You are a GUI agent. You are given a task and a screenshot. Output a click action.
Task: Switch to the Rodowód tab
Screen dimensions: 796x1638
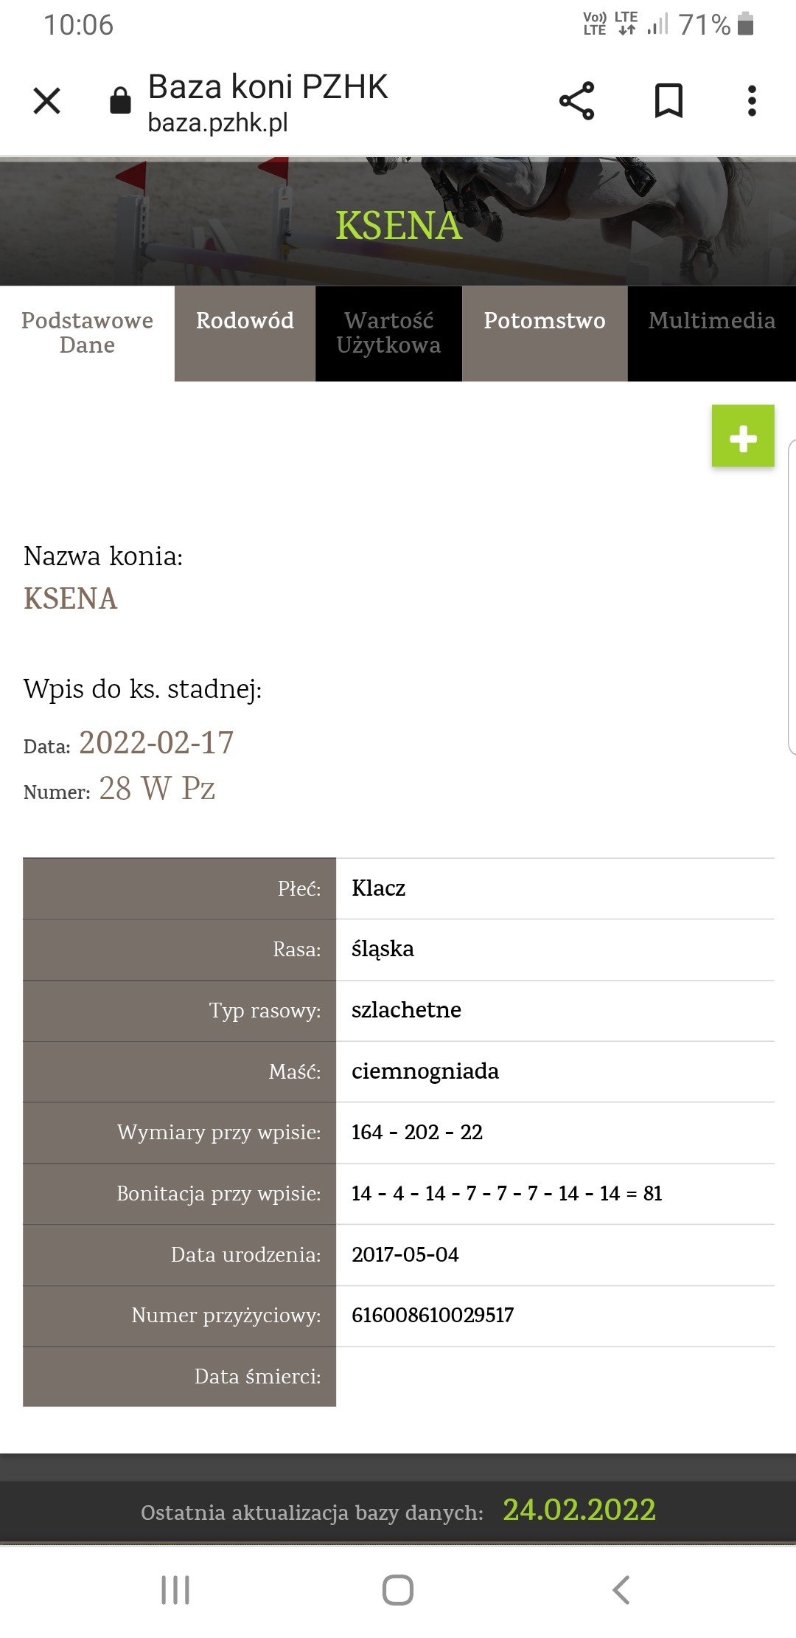tap(245, 321)
